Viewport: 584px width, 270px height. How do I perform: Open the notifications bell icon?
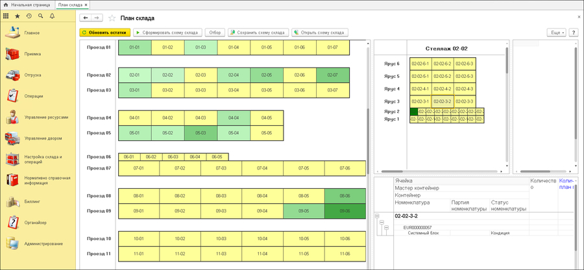pyautogui.click(x=52, y=16)
